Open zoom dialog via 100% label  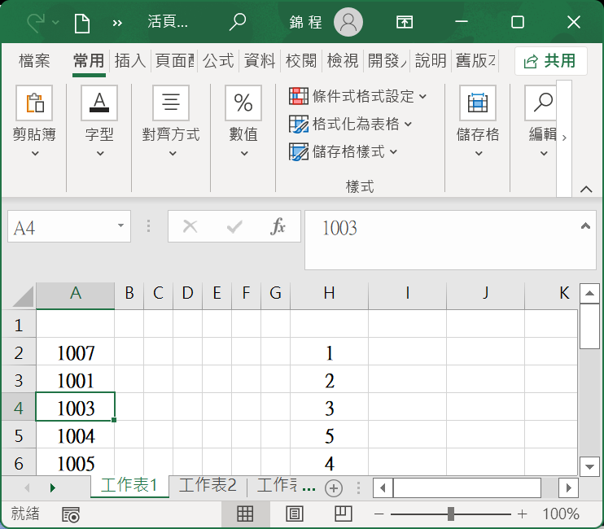[x=561, y=514]
